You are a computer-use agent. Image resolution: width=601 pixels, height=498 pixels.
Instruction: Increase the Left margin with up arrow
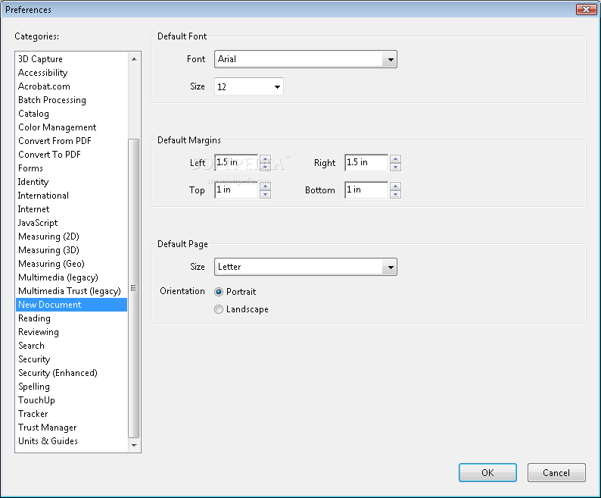tap(265, 159)
